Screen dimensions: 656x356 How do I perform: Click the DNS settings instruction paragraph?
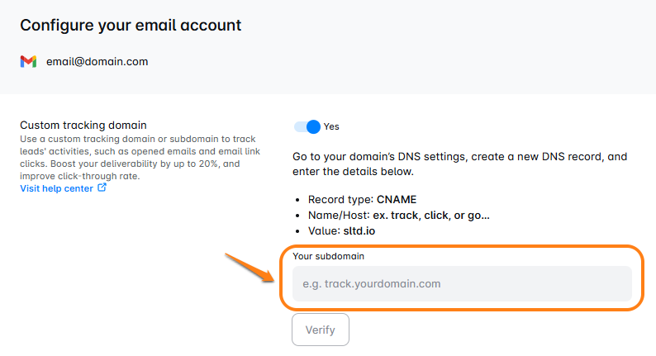460,164
